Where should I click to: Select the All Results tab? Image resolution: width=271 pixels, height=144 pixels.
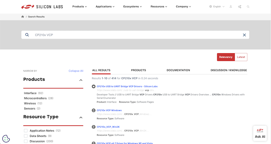click(101, 70)
